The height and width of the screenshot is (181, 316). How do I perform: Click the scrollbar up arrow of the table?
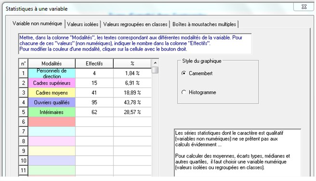tap(155, 63)
